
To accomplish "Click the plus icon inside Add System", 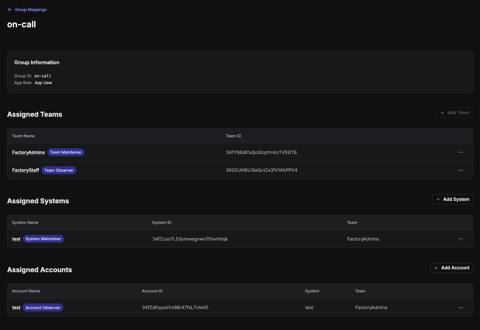I will point(438,199).
